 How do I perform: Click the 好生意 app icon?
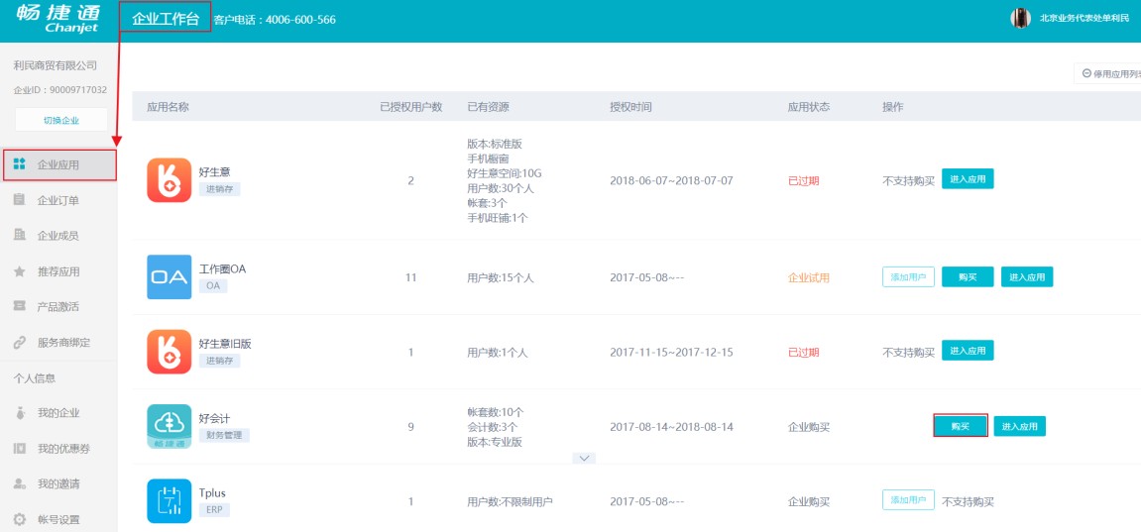point(169,180)
